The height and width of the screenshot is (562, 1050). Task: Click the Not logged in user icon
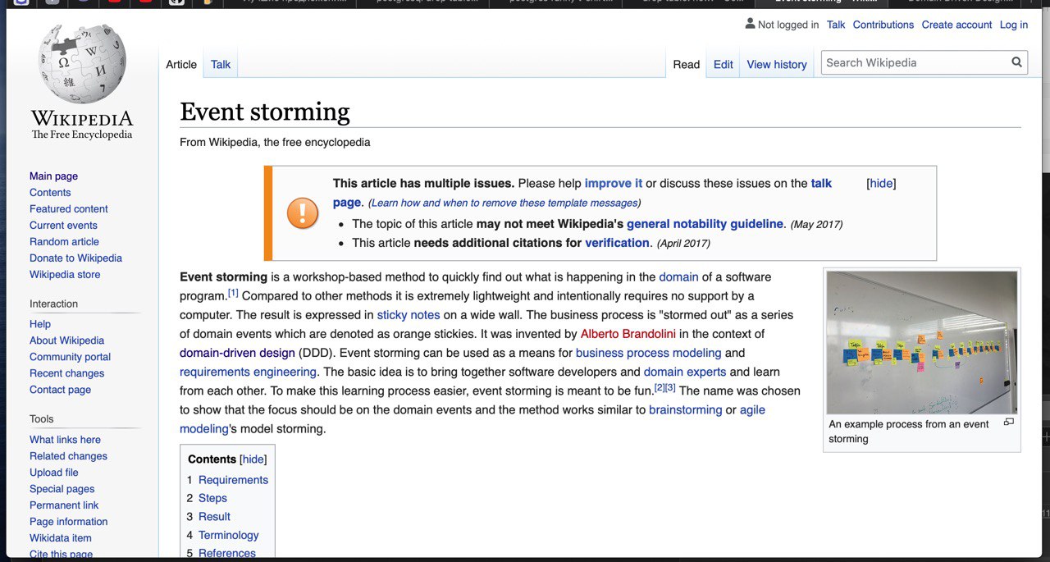coord(750,24)
